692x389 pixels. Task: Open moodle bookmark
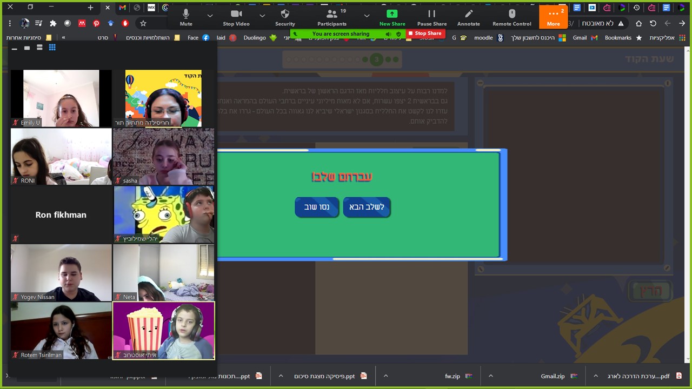tap(488, 38)
